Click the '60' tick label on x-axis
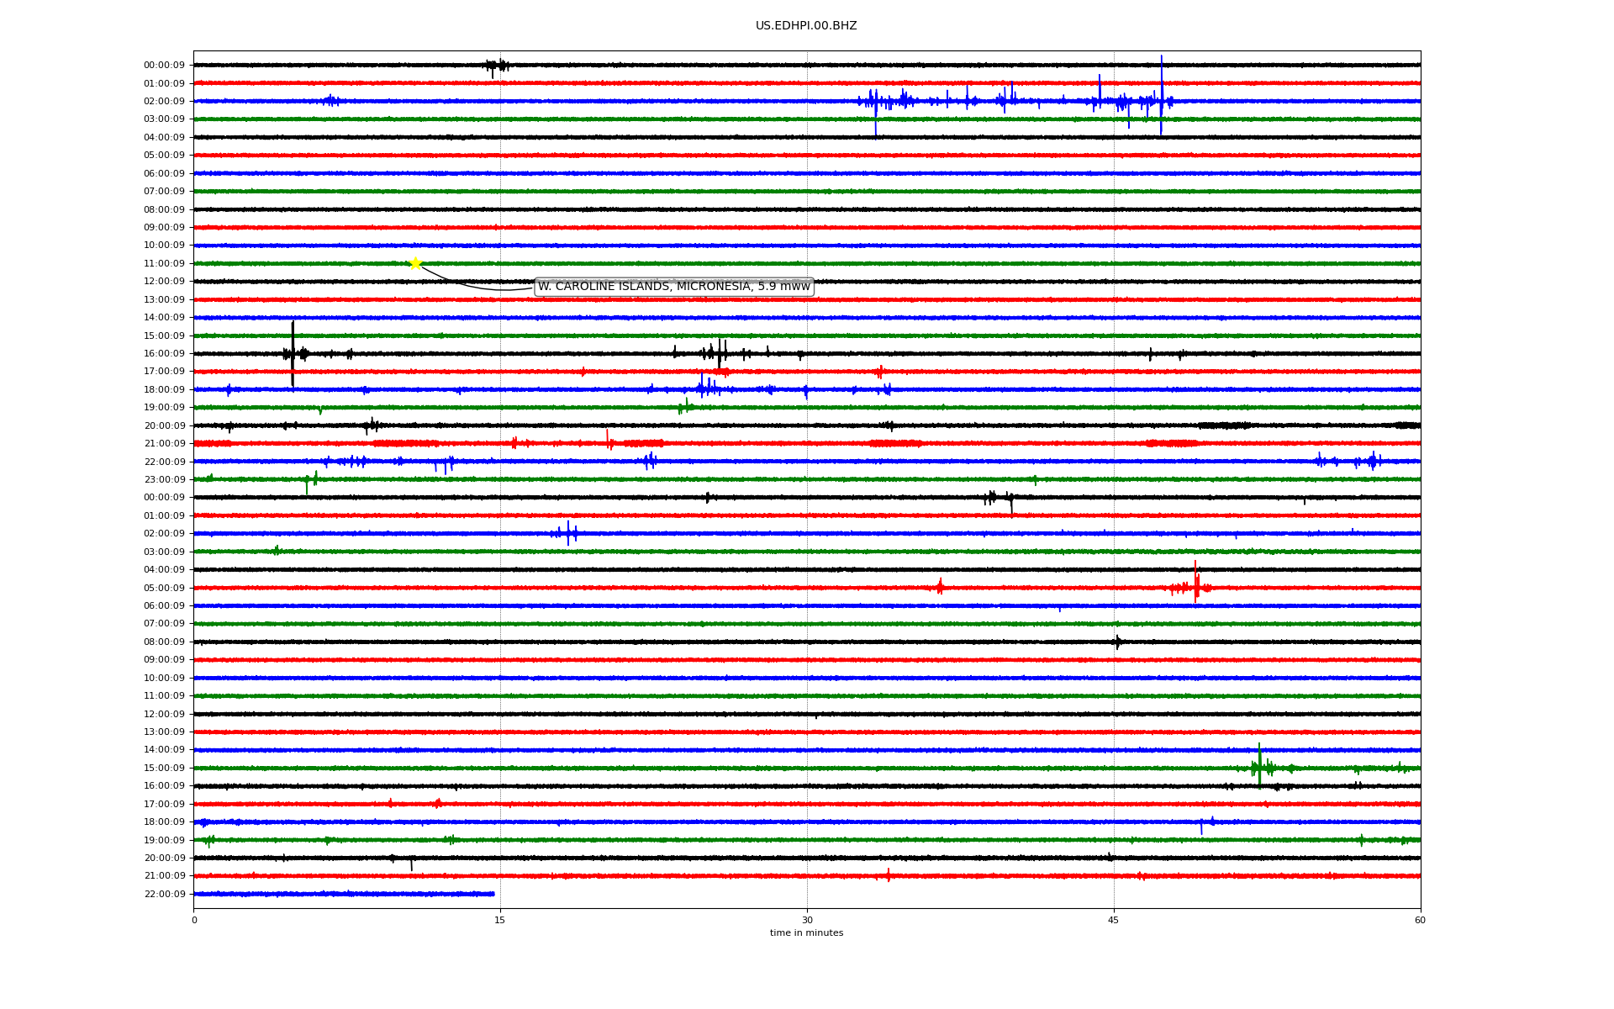The width and height of the screenshot is (1614, 1009). 1420,920
